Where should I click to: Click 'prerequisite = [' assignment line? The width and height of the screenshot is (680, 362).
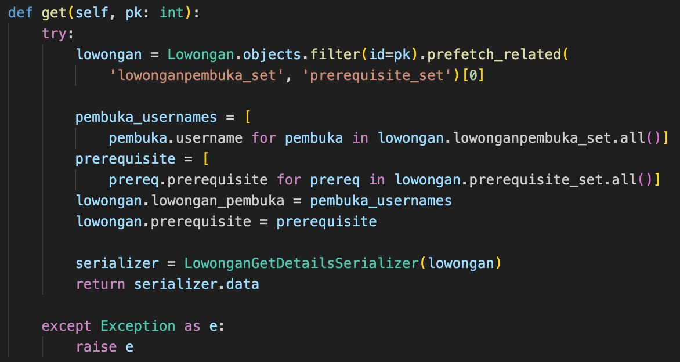pyautogui.click(x=142, y=159)
